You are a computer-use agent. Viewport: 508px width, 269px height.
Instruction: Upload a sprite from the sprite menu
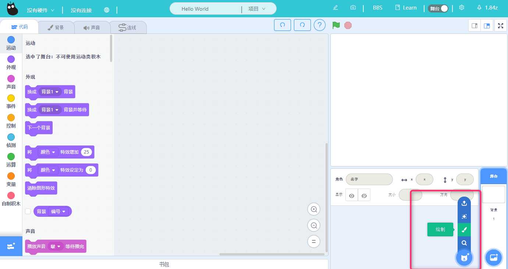pyautogui.click(x=464, y=203)
